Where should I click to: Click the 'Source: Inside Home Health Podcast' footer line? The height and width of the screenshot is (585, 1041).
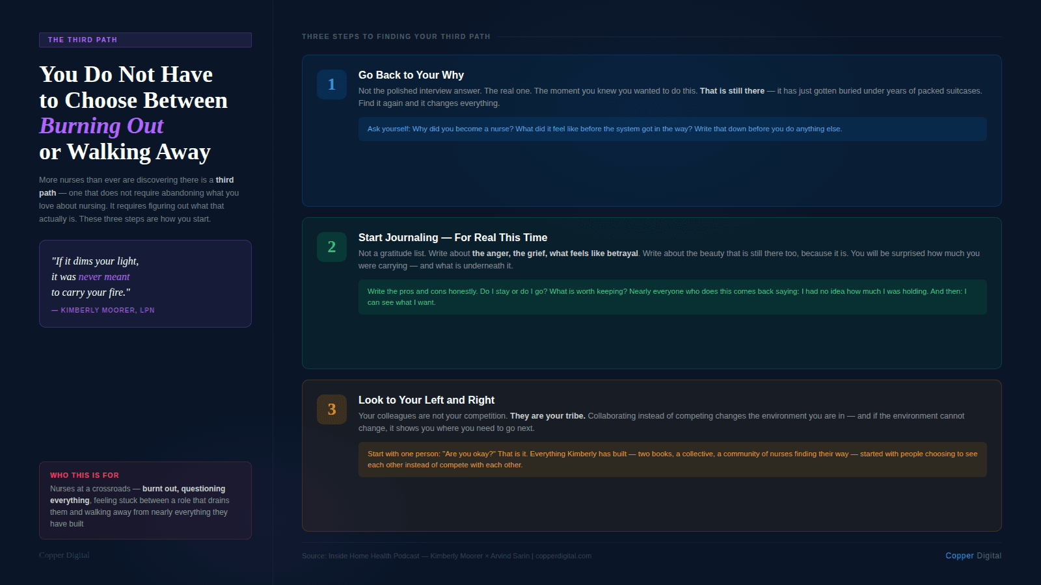446,556
